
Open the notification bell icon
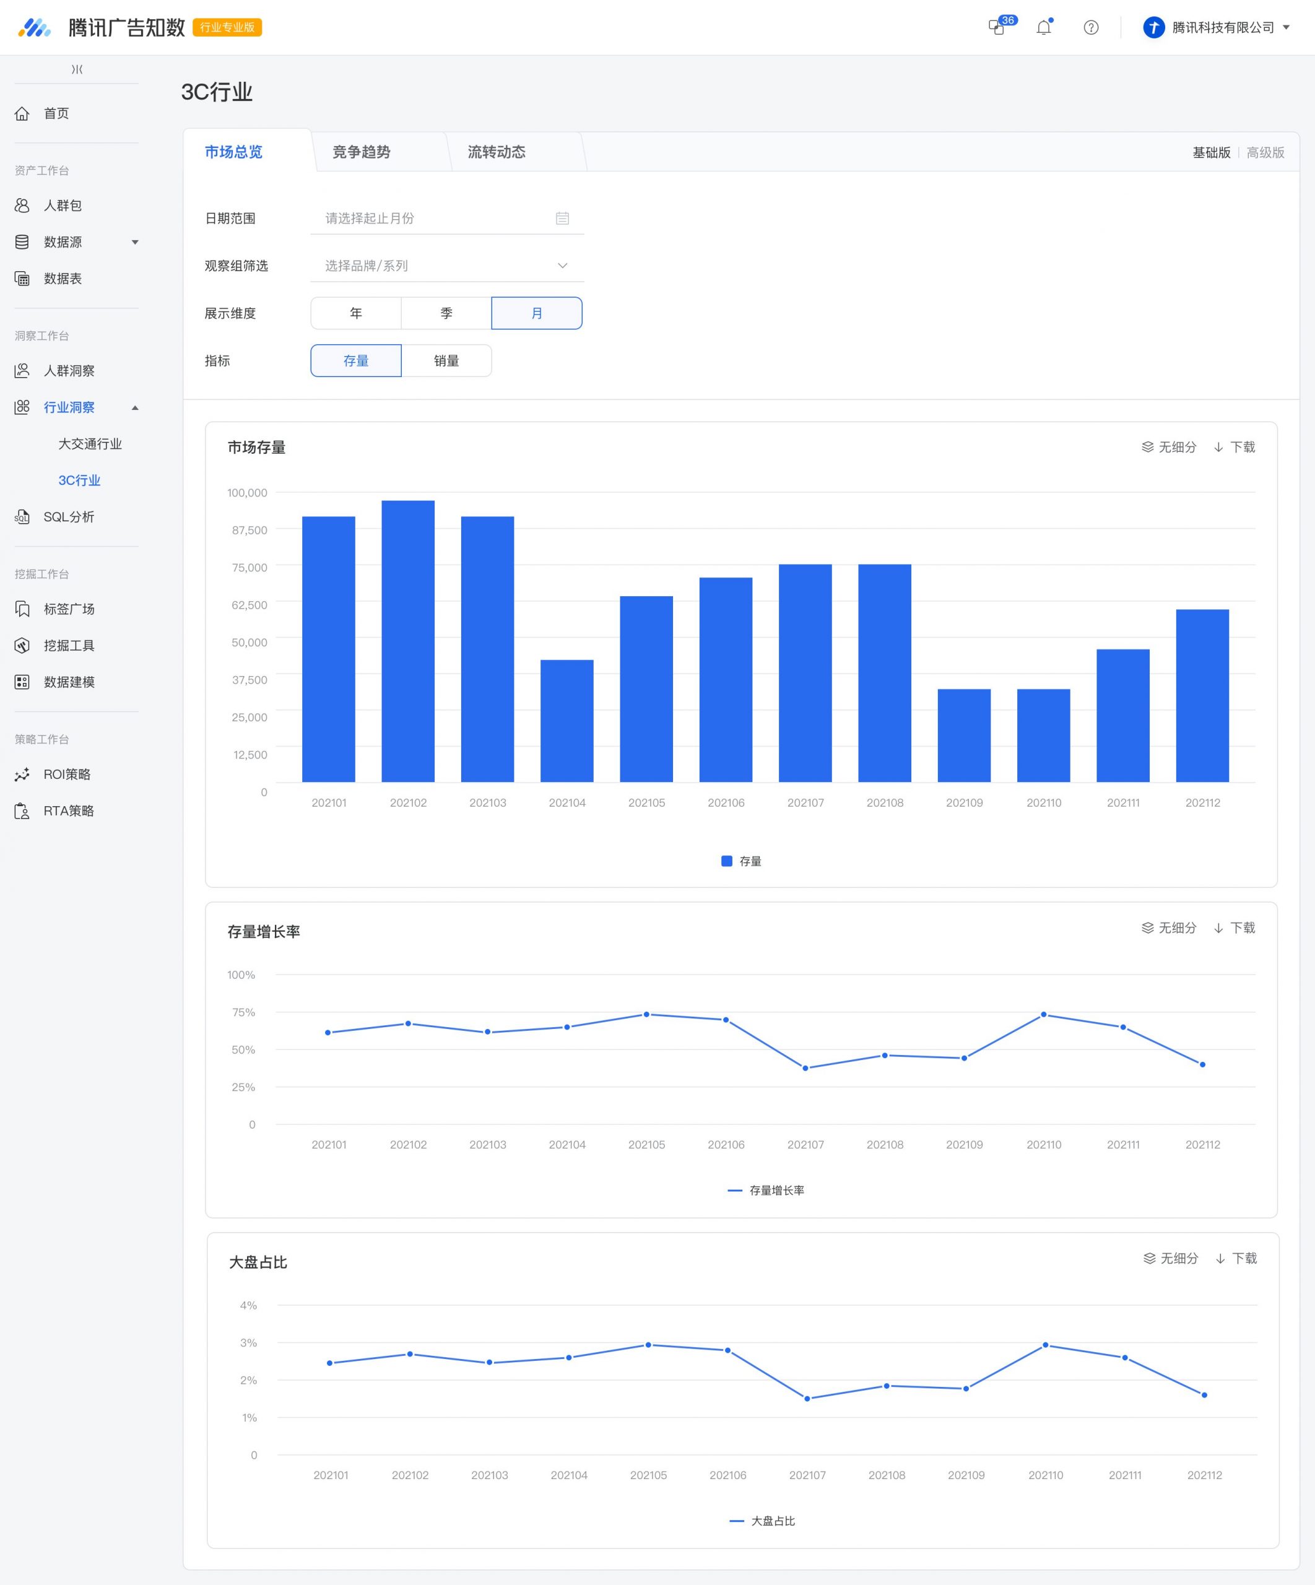tap(1044, 28)
